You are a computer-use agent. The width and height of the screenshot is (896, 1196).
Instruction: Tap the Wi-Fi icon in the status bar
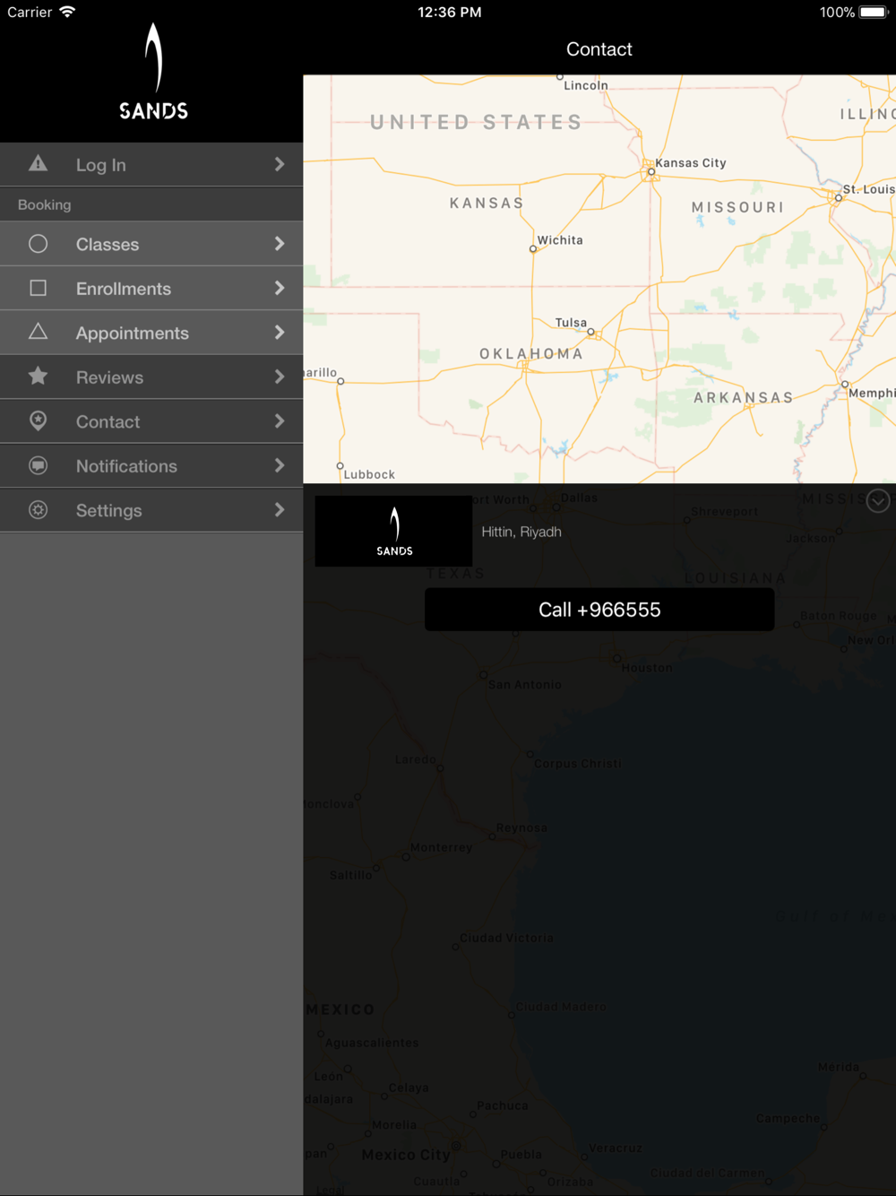[x=67, y=12]
